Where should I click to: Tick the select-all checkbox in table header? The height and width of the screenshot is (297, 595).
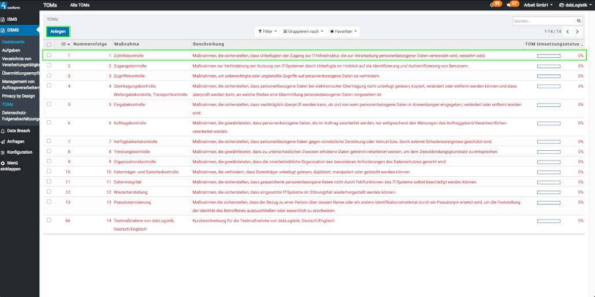click(49, 44)
